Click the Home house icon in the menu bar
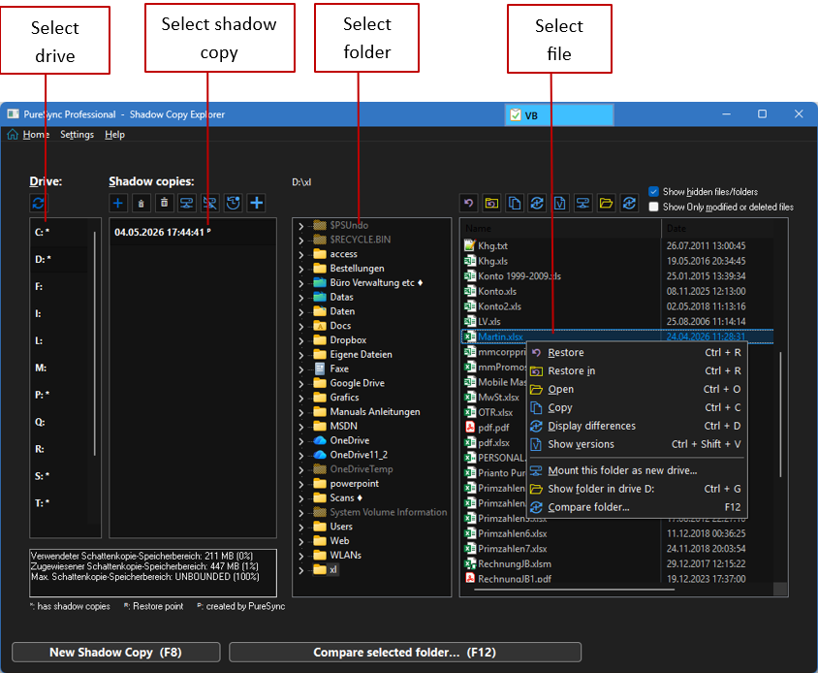818x673 pixels. (13, 134)
